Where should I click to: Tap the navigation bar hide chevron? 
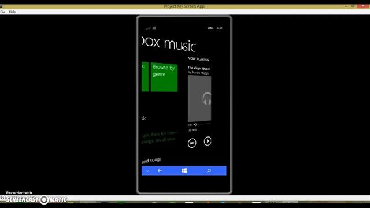pyautogui.click(x=147, y=171)
